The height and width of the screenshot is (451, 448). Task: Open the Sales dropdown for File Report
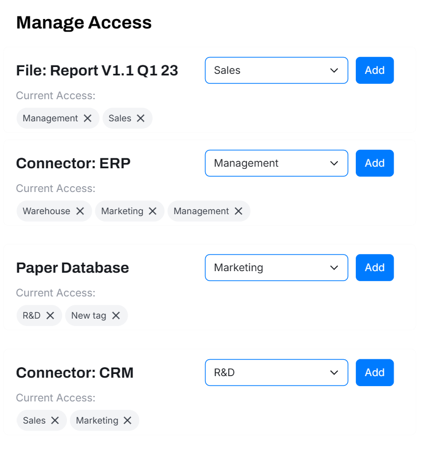click(277, 71)
